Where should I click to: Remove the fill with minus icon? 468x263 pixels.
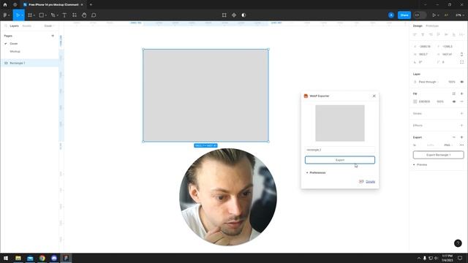click(x=461, y=102)
